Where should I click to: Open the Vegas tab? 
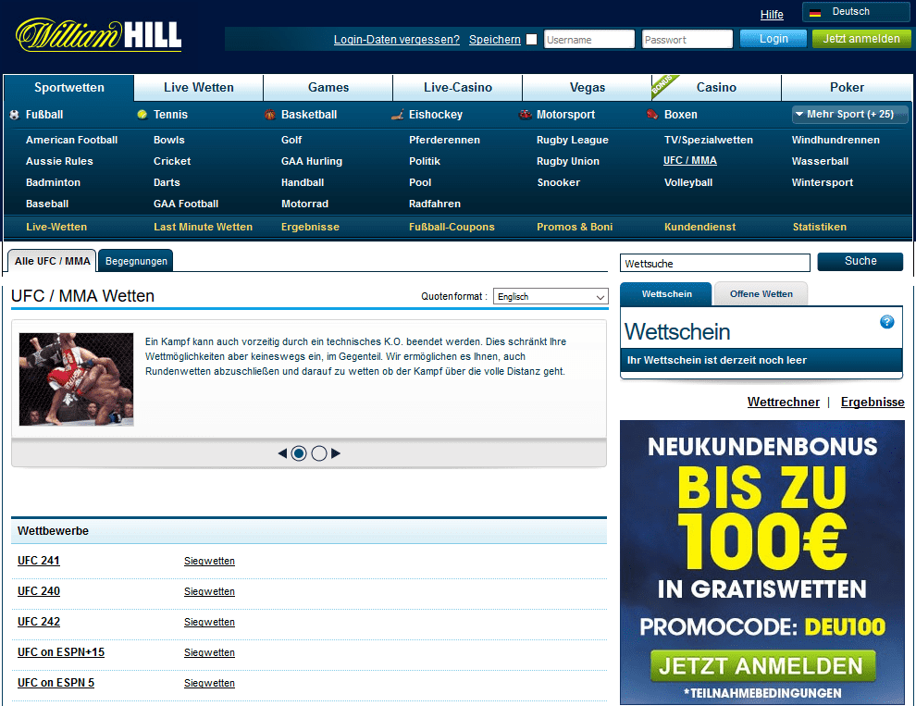(588, 88)
